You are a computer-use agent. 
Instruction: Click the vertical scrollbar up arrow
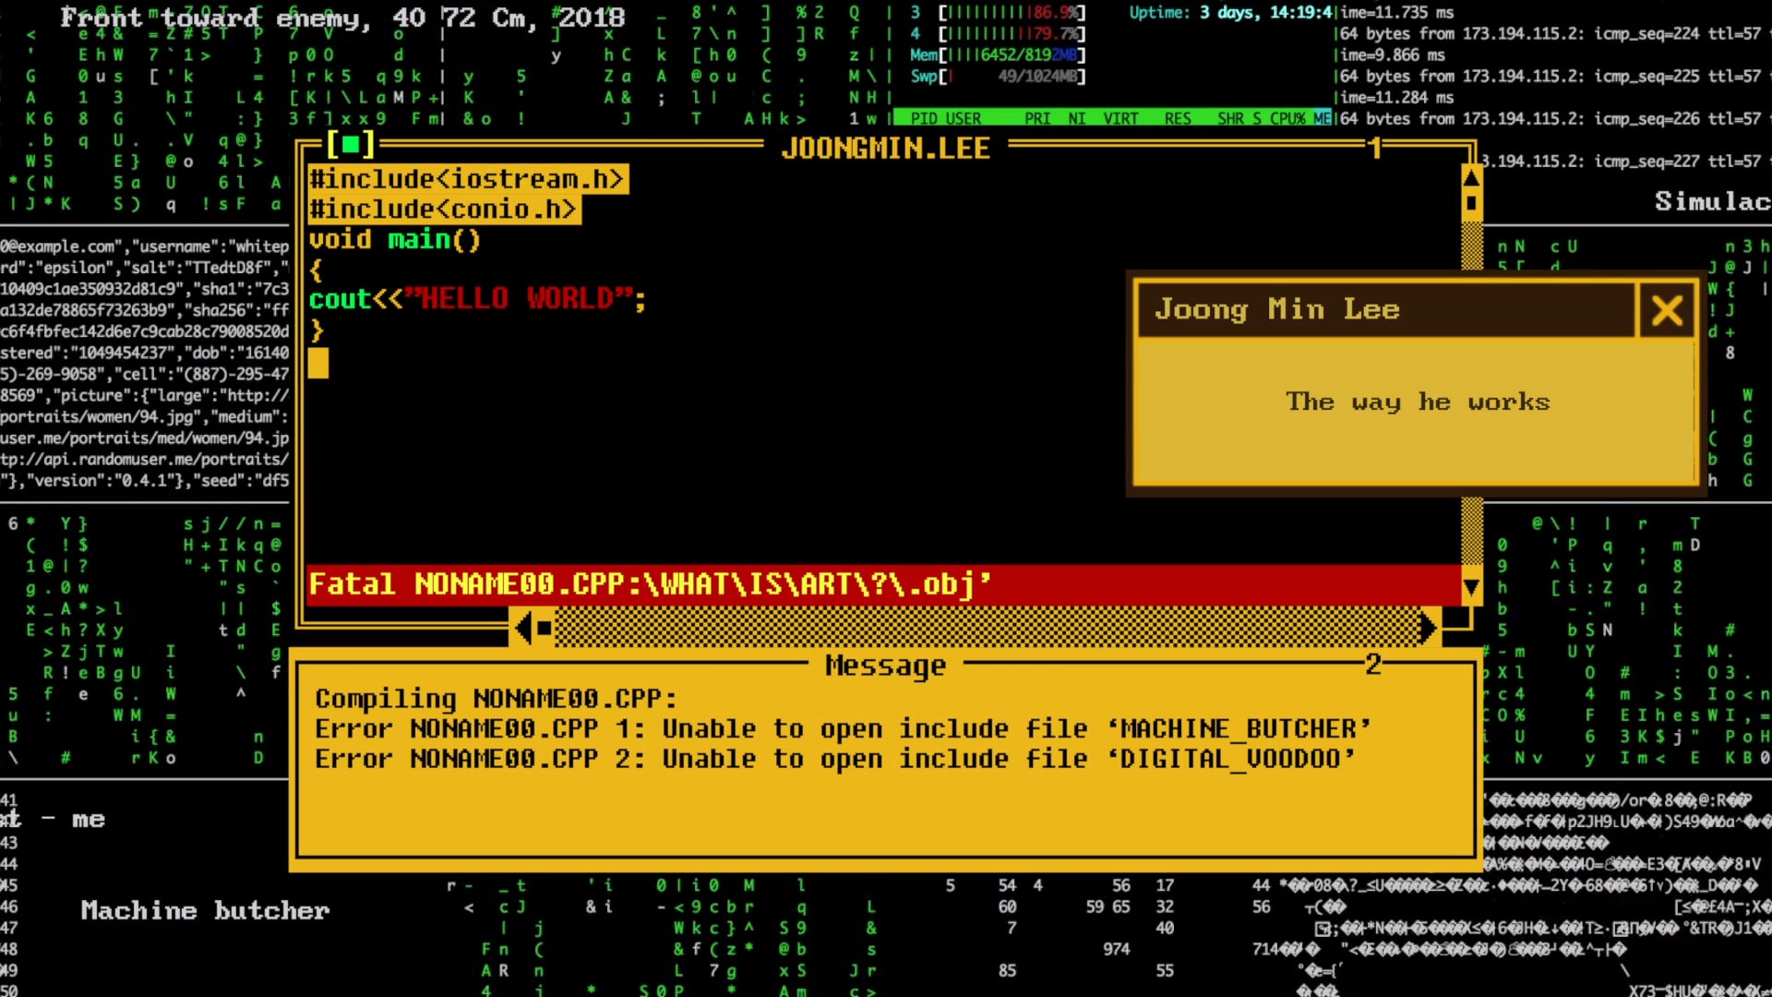point(1471,175)
